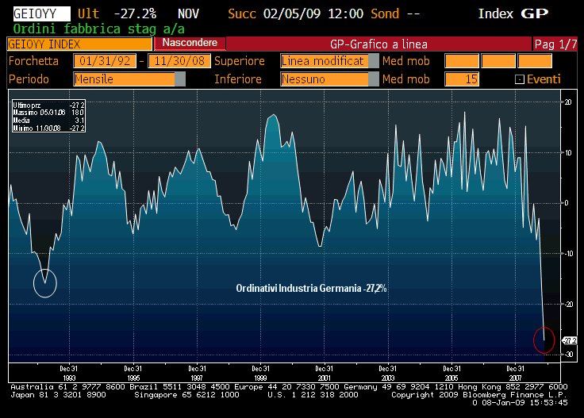Click the second upper Med mob field

pyautogui.click(x=498, y=60)
